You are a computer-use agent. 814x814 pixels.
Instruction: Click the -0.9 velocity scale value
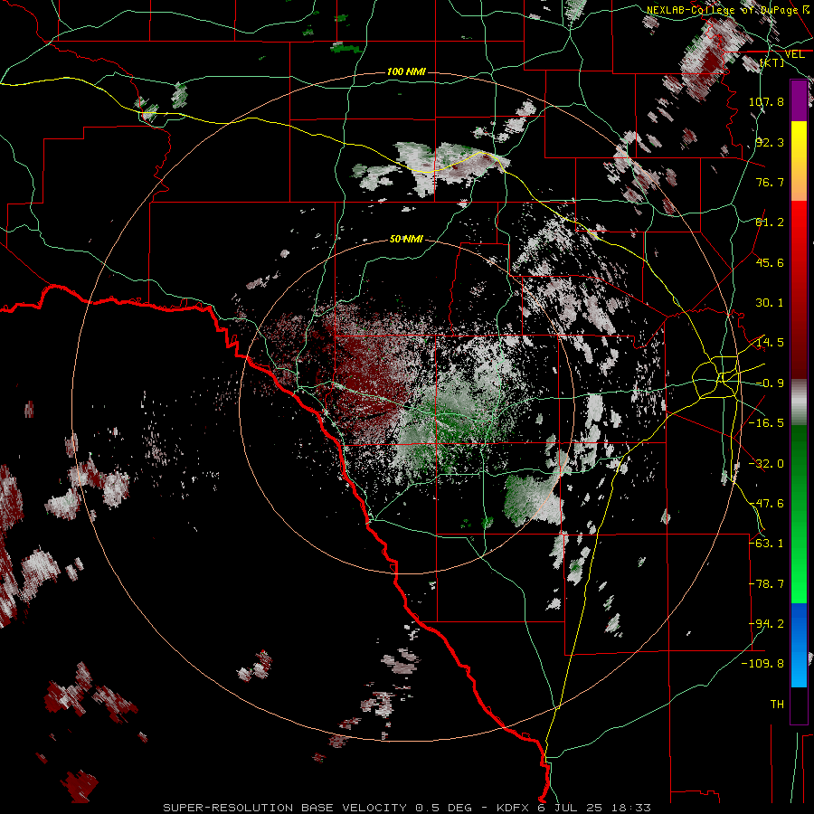pyautogui.click(x=770, y=383)
